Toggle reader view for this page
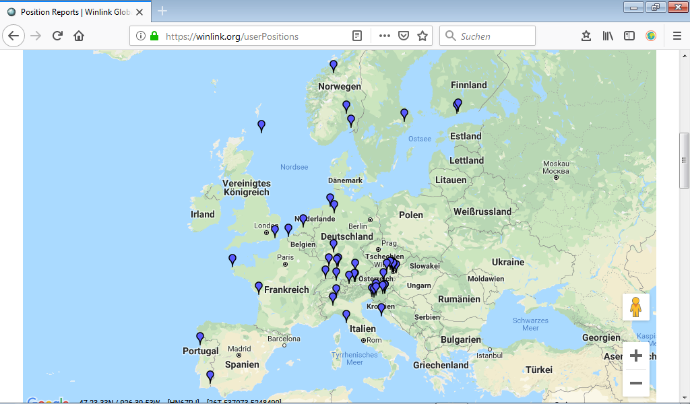Screen dimensions: 690x404 357,36
